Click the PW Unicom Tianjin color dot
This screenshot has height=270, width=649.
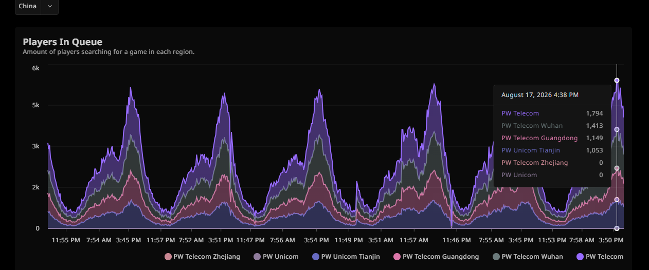[316, 257]
